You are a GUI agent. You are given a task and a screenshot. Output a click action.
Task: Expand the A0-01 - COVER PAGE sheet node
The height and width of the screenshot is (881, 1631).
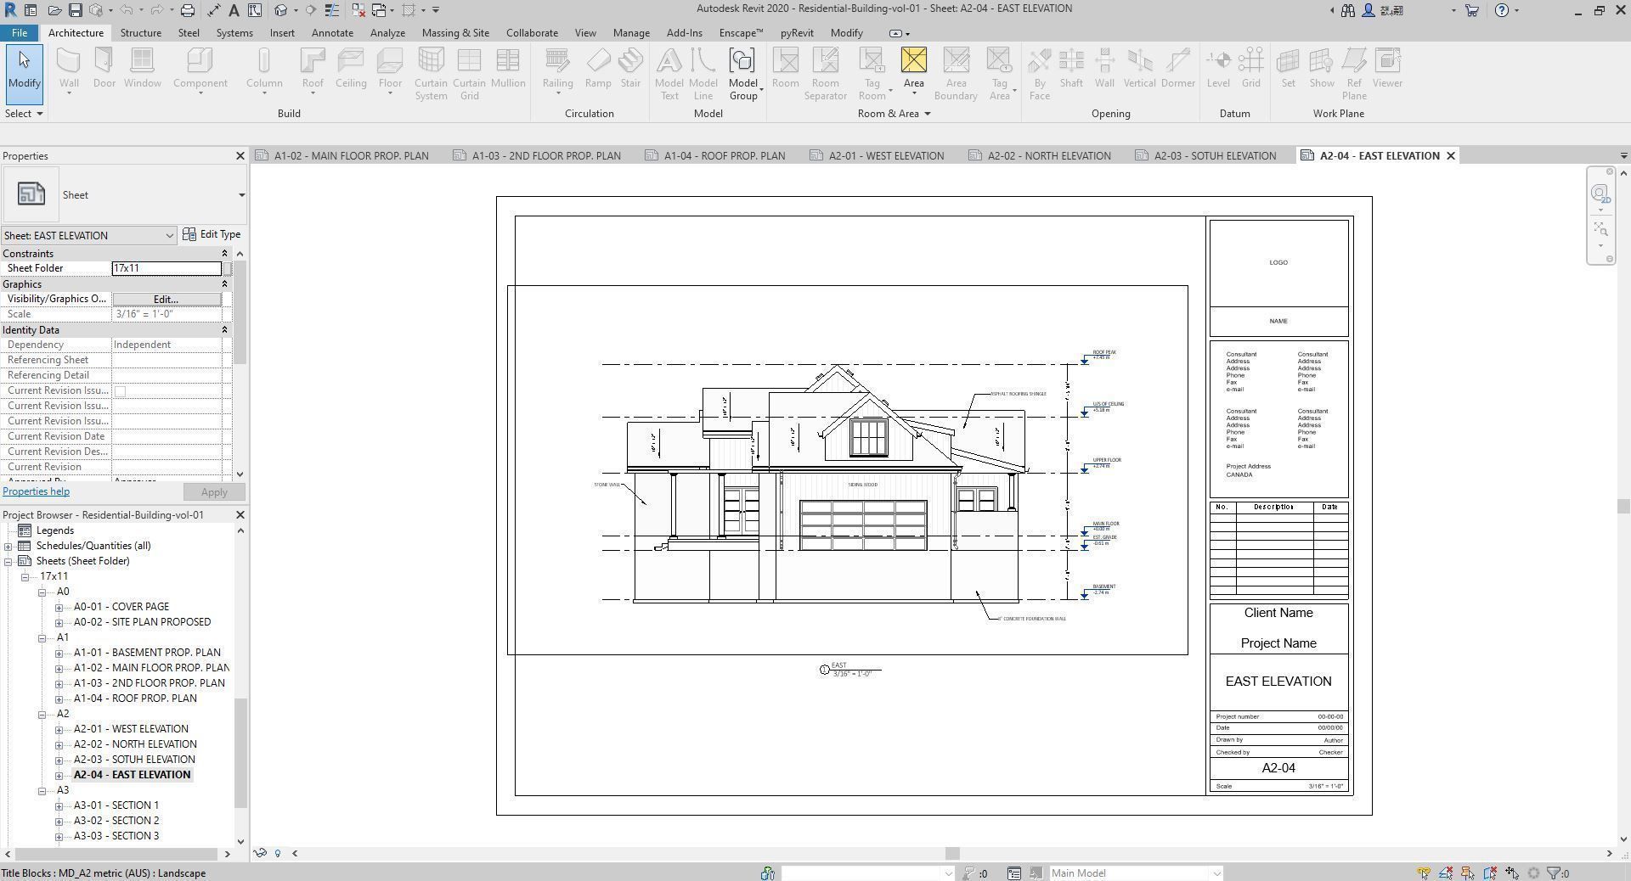pyautogui.click(x=59, y=607)
